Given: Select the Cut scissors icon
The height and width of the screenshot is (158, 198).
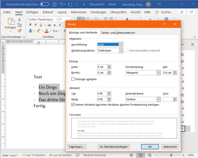Looking at the screenshot, I should (19, 19).
